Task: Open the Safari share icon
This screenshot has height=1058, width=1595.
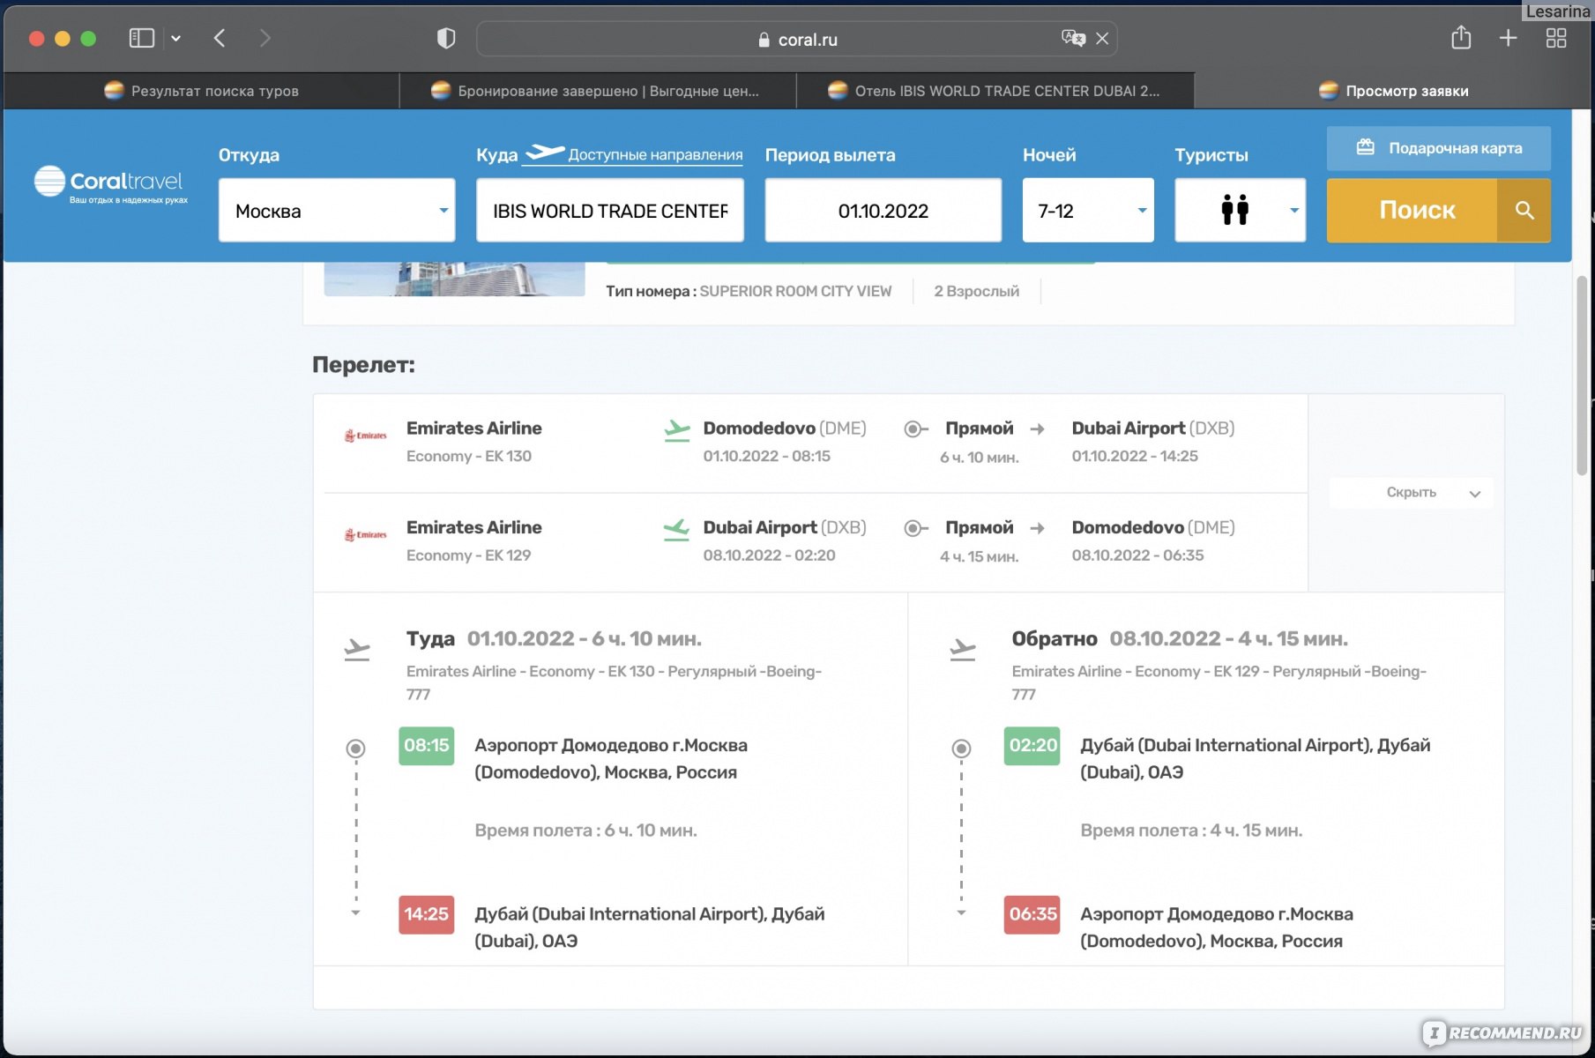Action: pos(1461,37)
